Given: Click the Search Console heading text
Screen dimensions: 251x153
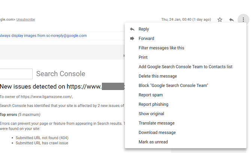Looking at the screenshot, I should 61,74.
